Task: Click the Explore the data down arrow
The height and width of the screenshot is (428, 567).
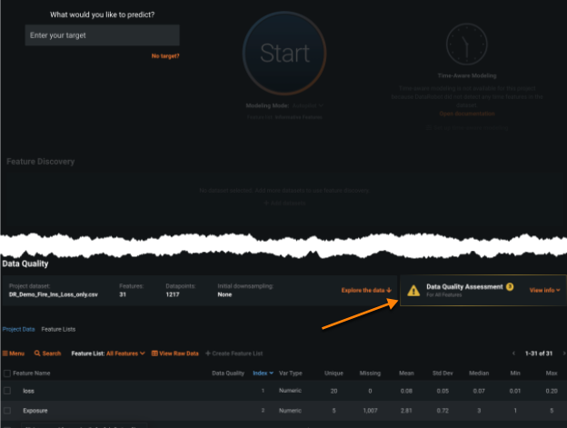Action: [x=389, y=290]
